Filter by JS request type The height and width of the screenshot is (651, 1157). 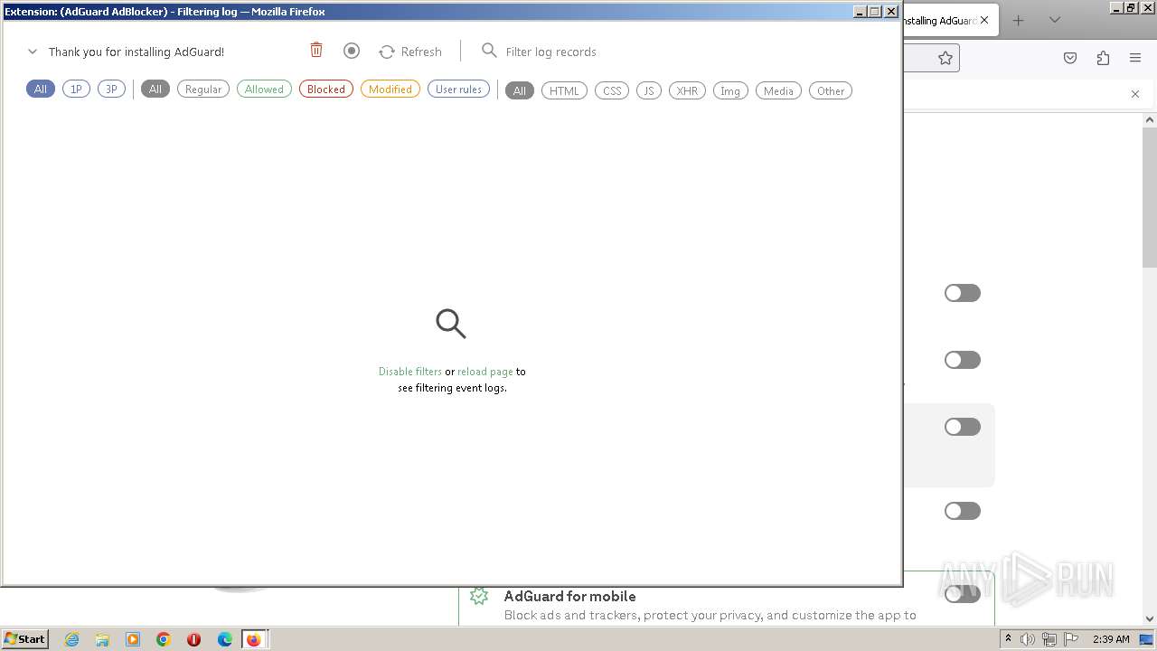tap(649, 90)
